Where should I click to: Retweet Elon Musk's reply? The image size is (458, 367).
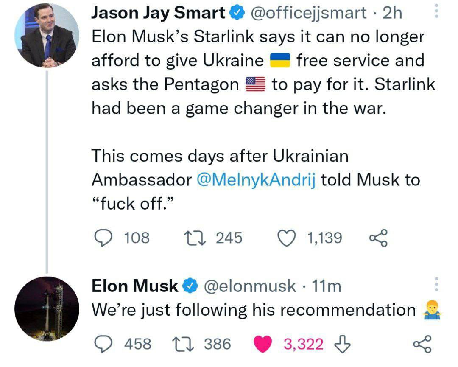[x=184, y=344]
